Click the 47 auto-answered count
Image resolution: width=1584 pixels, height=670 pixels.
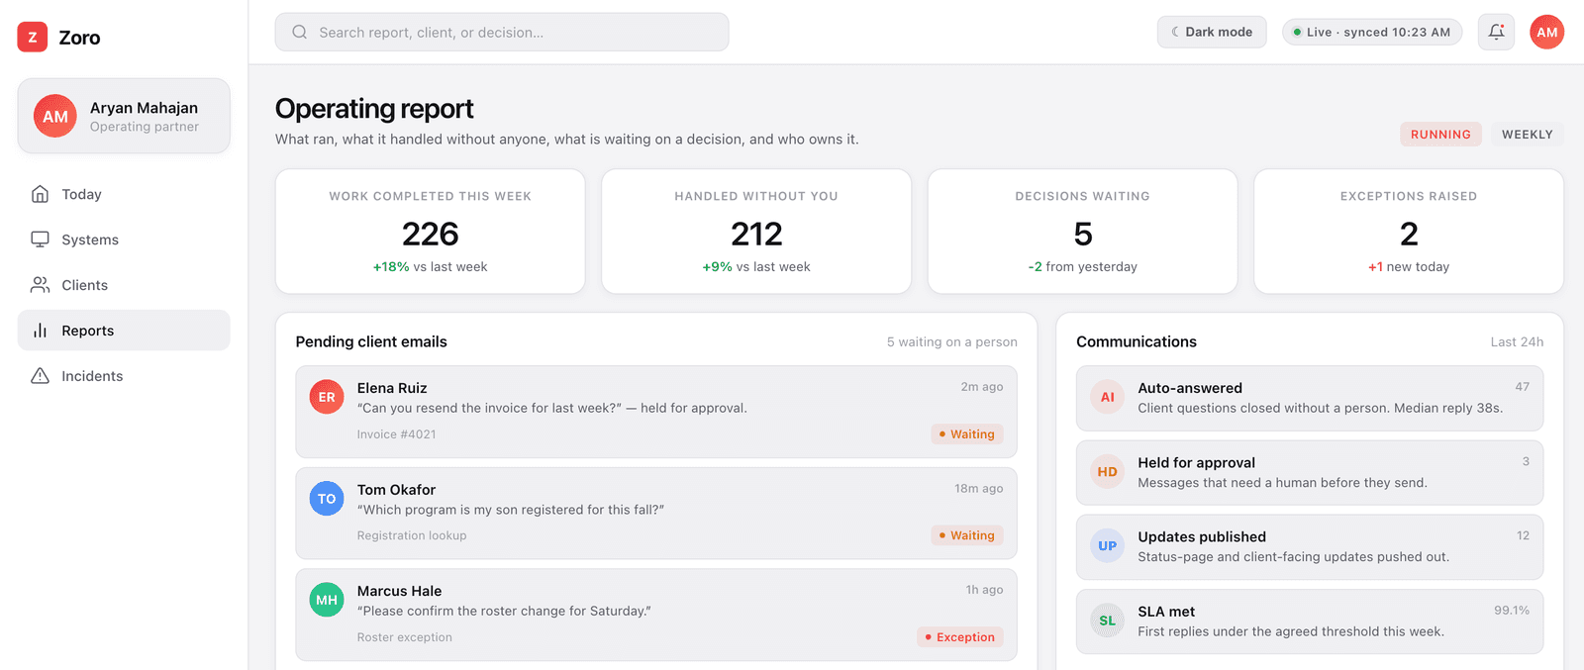pyautogui.click(x=1523, y=387)
